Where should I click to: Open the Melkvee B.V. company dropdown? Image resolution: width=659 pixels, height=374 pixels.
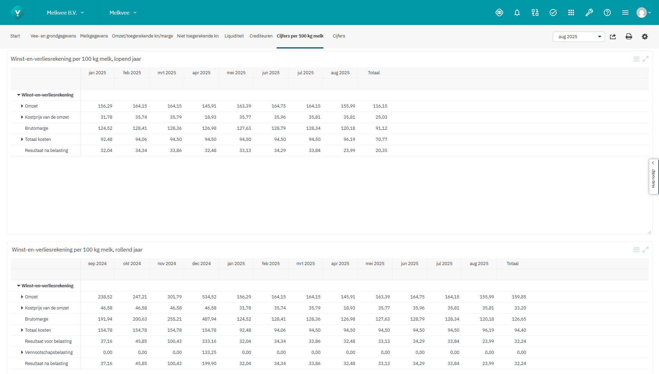65,13
